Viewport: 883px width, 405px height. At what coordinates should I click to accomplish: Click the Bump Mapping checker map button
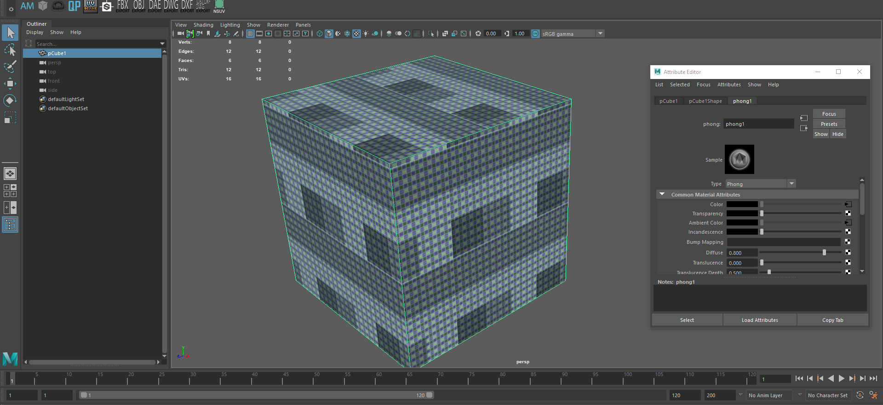click(848, 242)
